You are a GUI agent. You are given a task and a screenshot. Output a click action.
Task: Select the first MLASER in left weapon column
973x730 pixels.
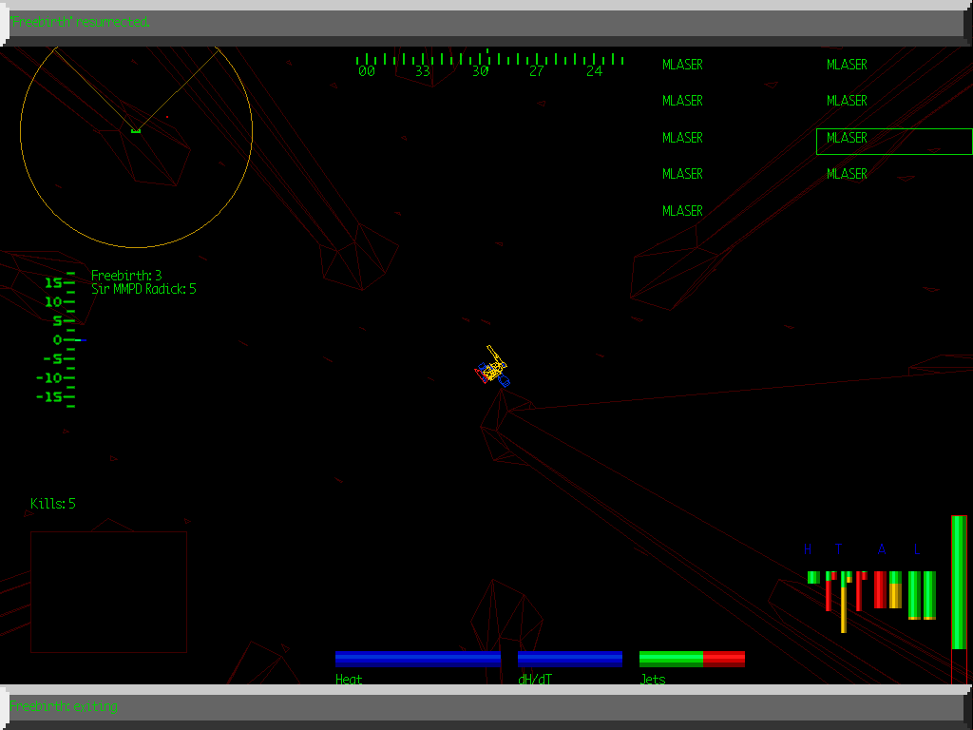[x=682, y=64]
